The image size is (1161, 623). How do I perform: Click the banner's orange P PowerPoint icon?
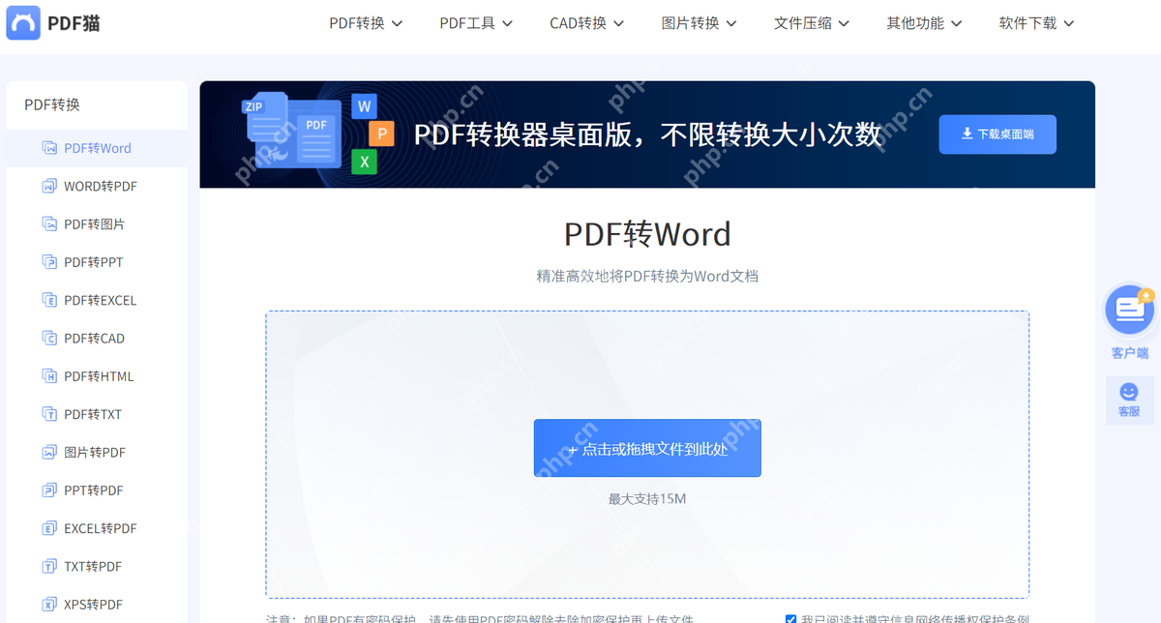coord(382,133)
